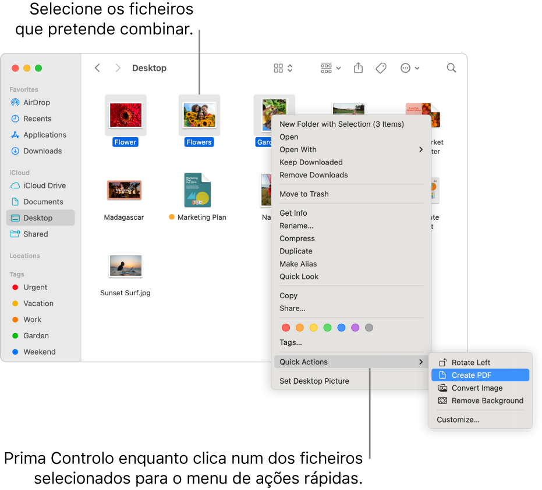The width and height of the screenshot is (542, 490).
Task: Click the Flower file name label
Action: click(126, 142)
